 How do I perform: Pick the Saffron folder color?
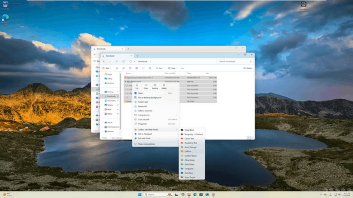[188, 151]
